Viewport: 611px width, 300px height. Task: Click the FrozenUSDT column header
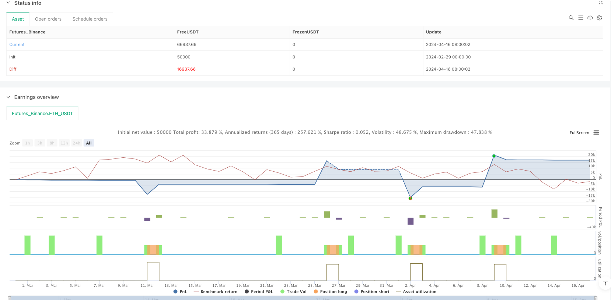coord(305,32)
